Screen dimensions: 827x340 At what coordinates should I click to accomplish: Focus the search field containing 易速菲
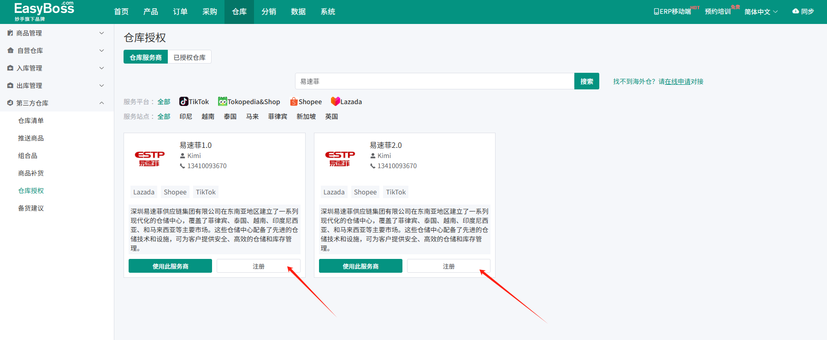click(x=435, y=81)
